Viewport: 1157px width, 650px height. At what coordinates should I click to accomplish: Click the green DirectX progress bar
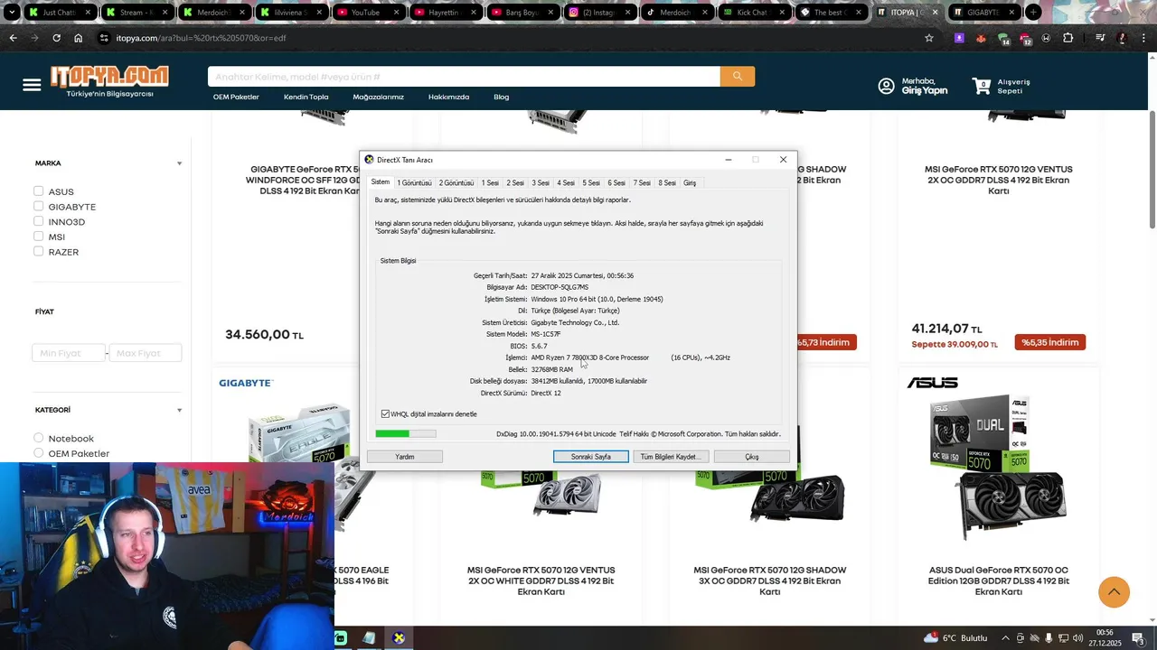406,434
